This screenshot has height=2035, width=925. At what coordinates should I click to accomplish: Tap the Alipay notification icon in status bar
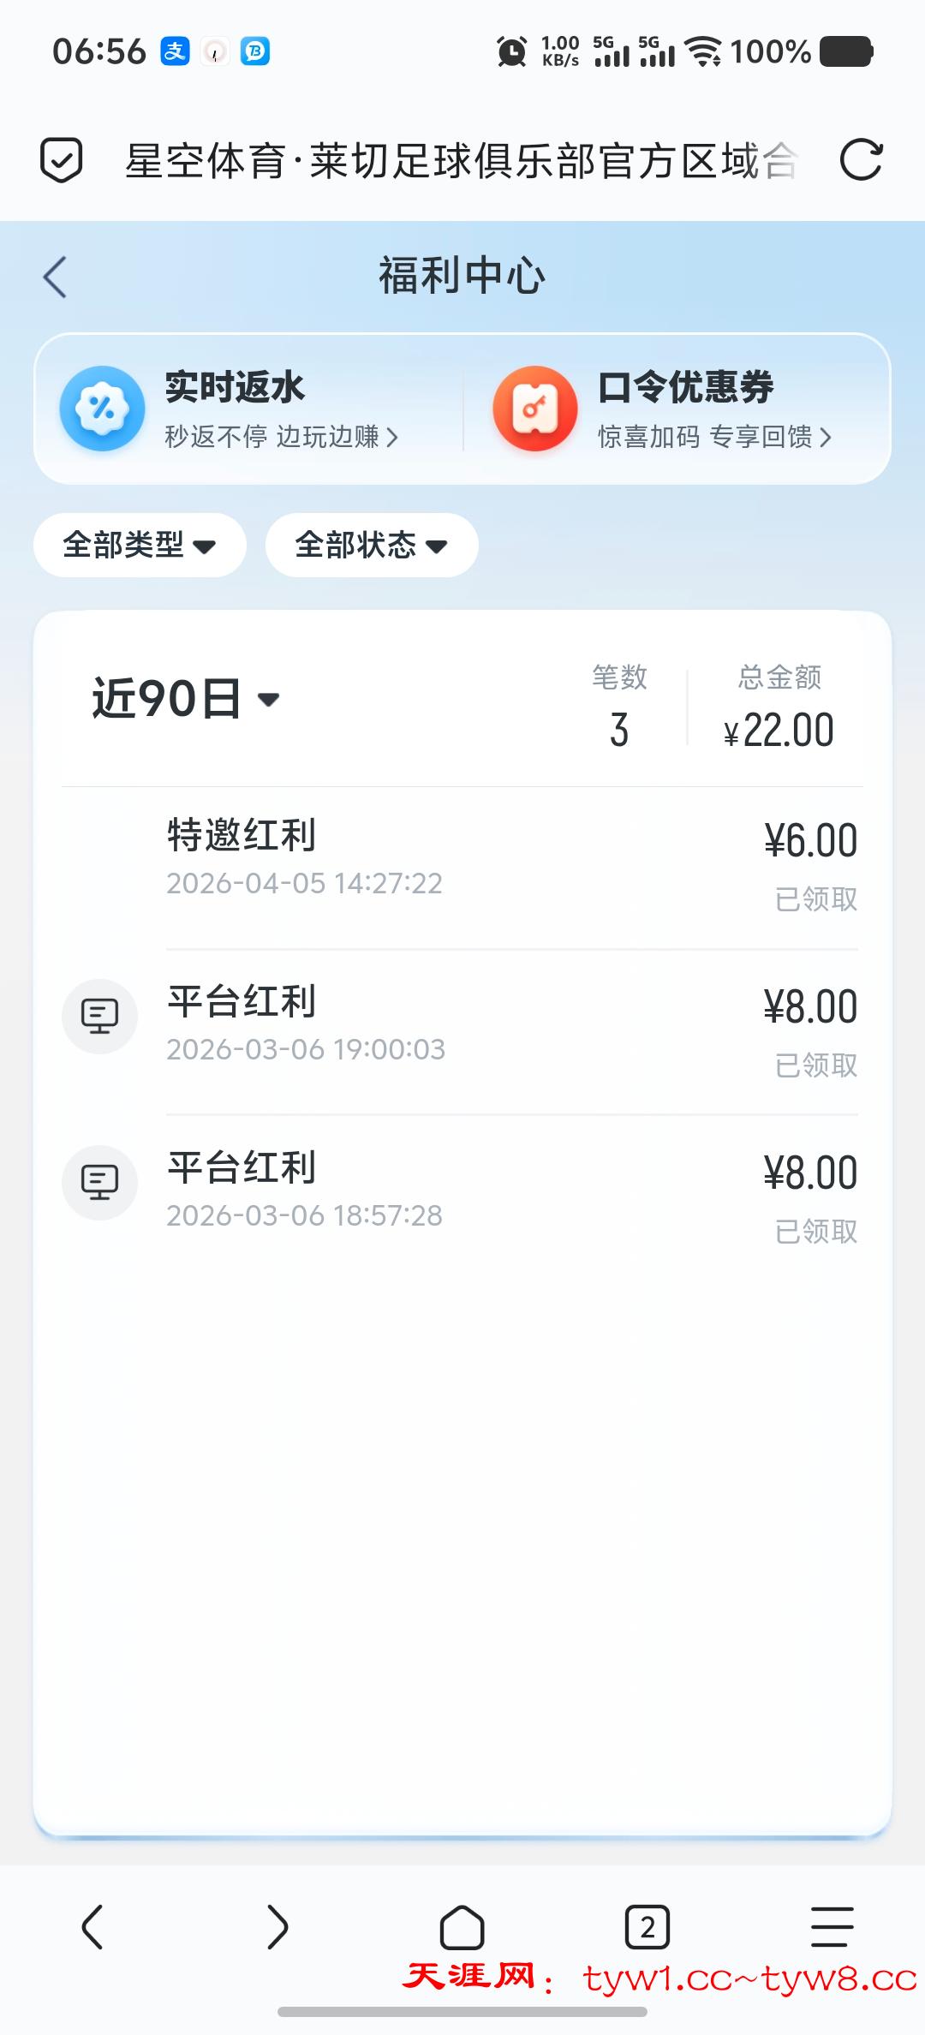click(x=175, y=51)
